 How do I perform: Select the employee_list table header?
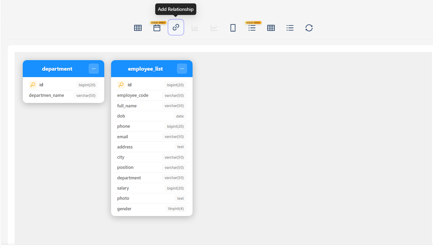point(152,69)
